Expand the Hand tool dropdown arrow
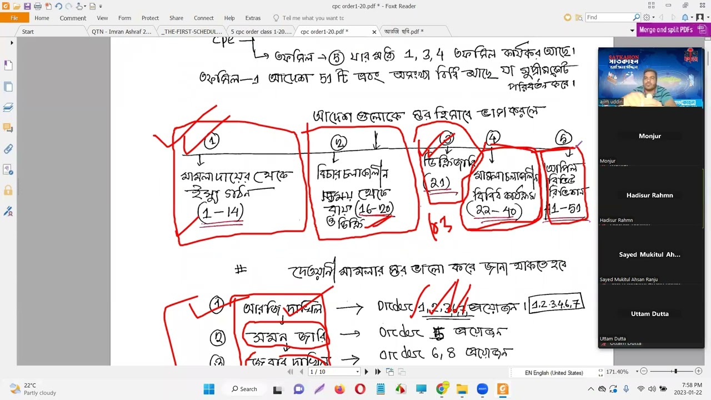 click(x=86, y=6)
